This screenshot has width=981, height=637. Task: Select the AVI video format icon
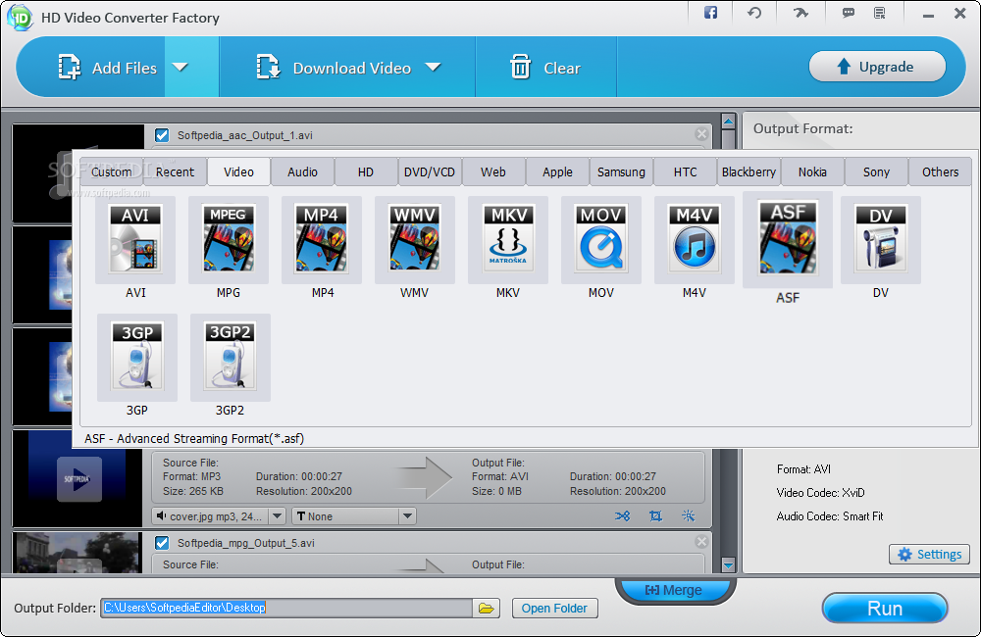(x=135, y=240)
